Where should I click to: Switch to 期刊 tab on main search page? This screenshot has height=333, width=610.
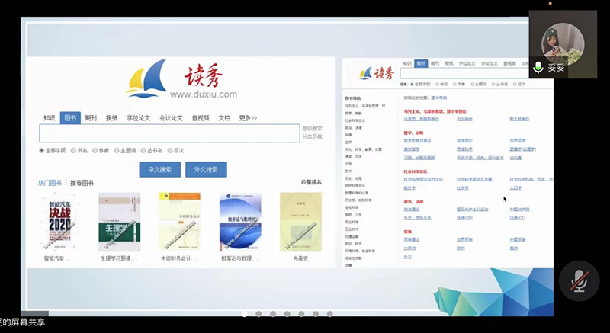(x=91, y=118)
